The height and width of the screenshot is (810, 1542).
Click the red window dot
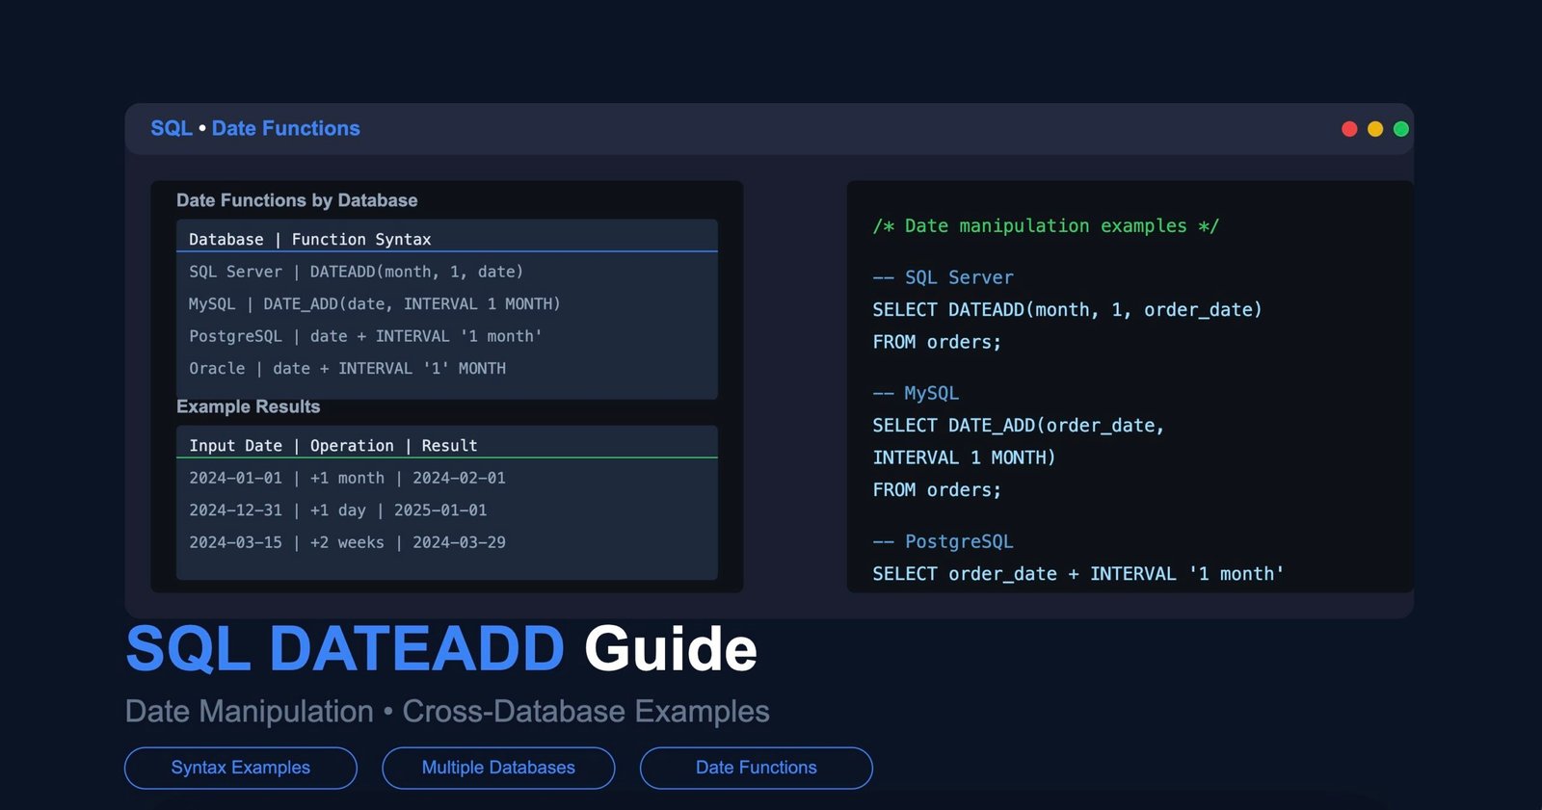click(1349, 129)
